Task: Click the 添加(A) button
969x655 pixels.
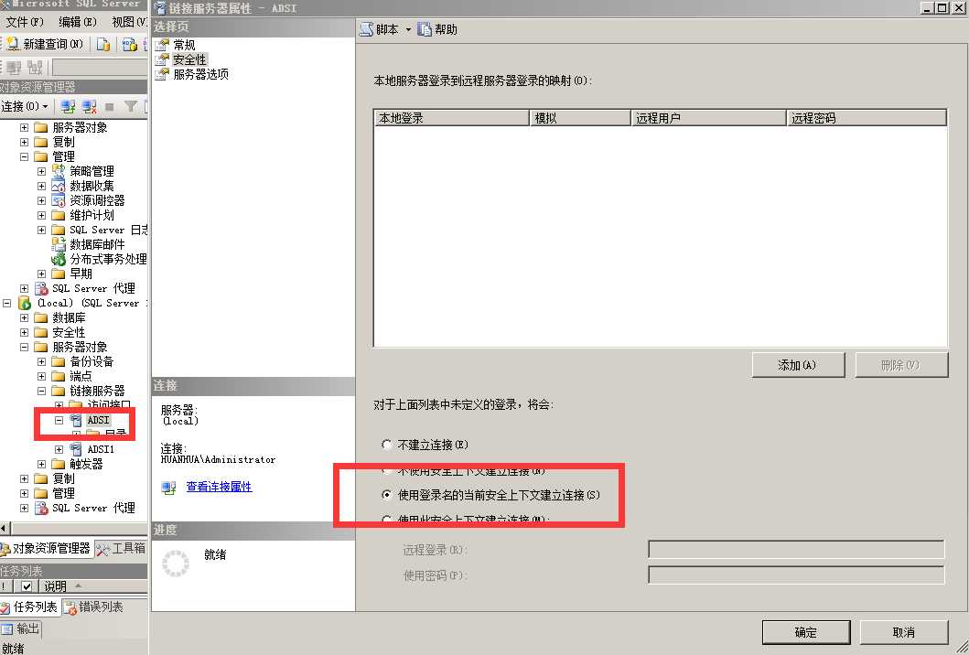Action: 798,365
